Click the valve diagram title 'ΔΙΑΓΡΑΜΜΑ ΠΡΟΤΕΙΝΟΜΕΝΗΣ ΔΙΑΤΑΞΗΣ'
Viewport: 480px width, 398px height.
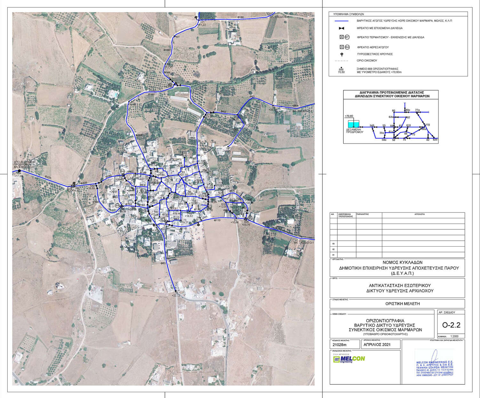point(392,92)
